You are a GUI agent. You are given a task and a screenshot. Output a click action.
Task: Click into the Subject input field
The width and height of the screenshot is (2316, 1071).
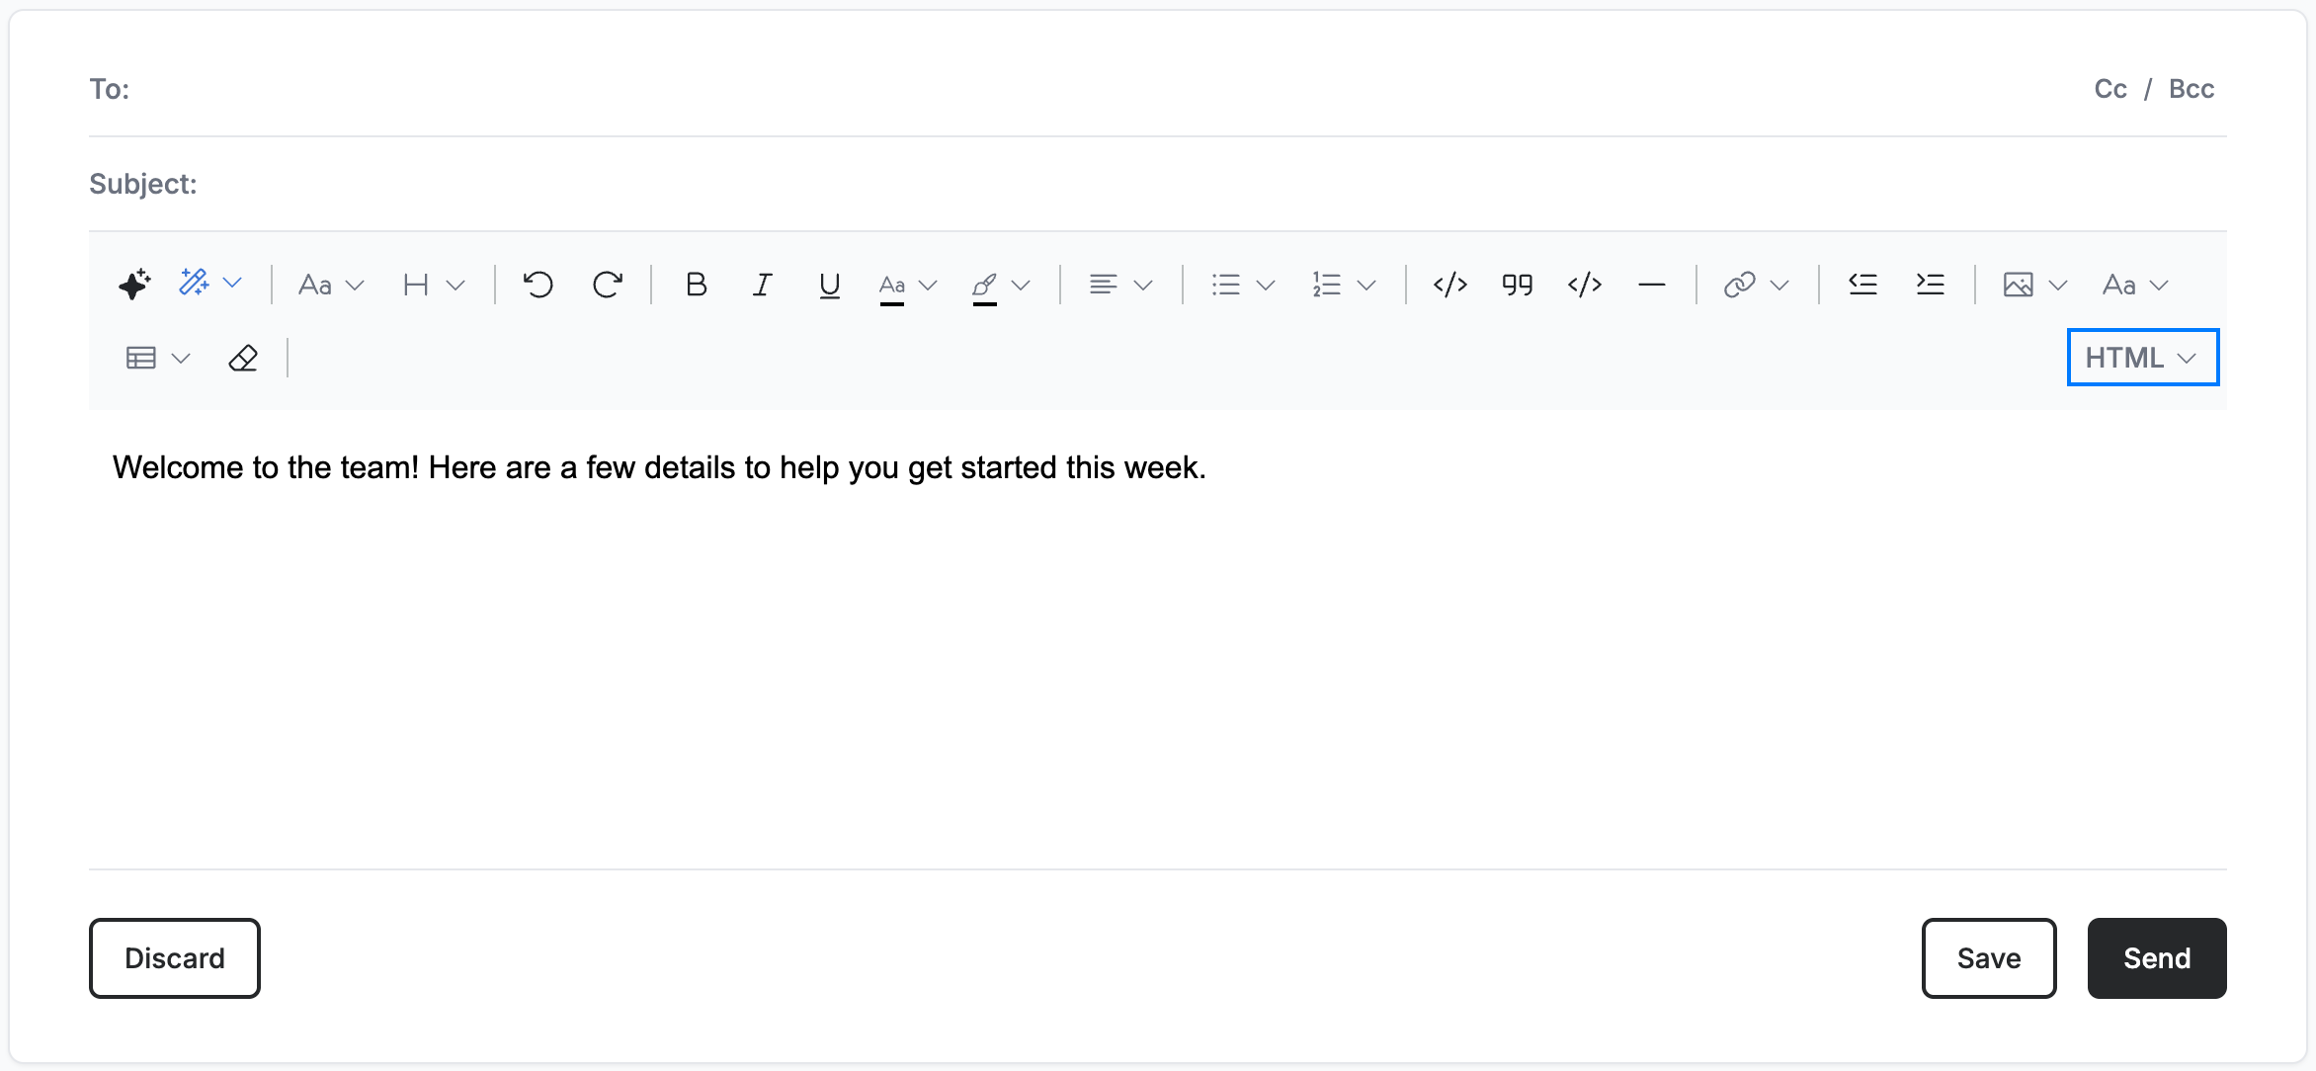(x=1210, y=184)
